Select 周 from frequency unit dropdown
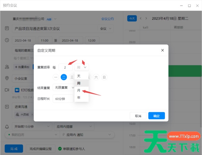This screenshot has height=155, width=202. pos(81,83)
